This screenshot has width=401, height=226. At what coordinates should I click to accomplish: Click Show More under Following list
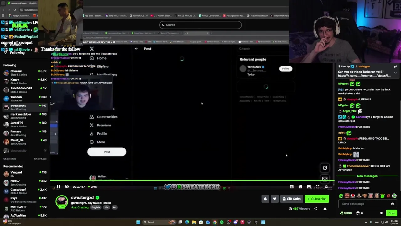point(10,159)
